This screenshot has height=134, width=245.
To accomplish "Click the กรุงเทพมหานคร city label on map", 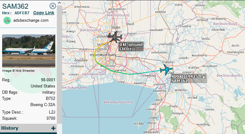I will [103, 55].
